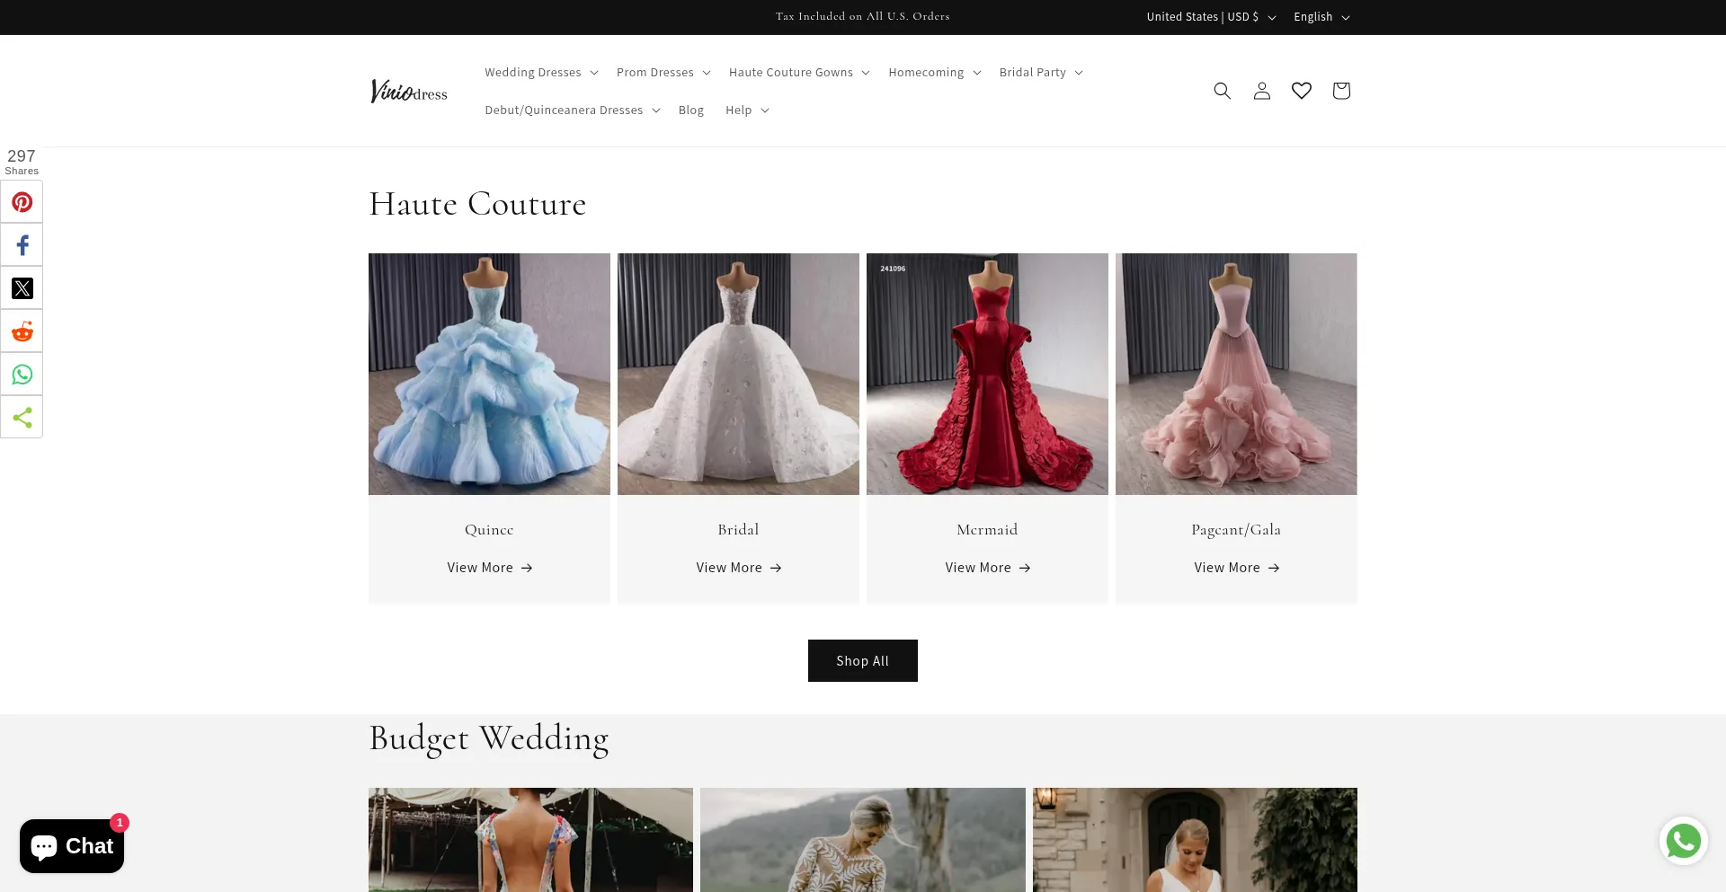1726x892 pixels.
Task: Share page on Pinterest
Action: point(22,202)
